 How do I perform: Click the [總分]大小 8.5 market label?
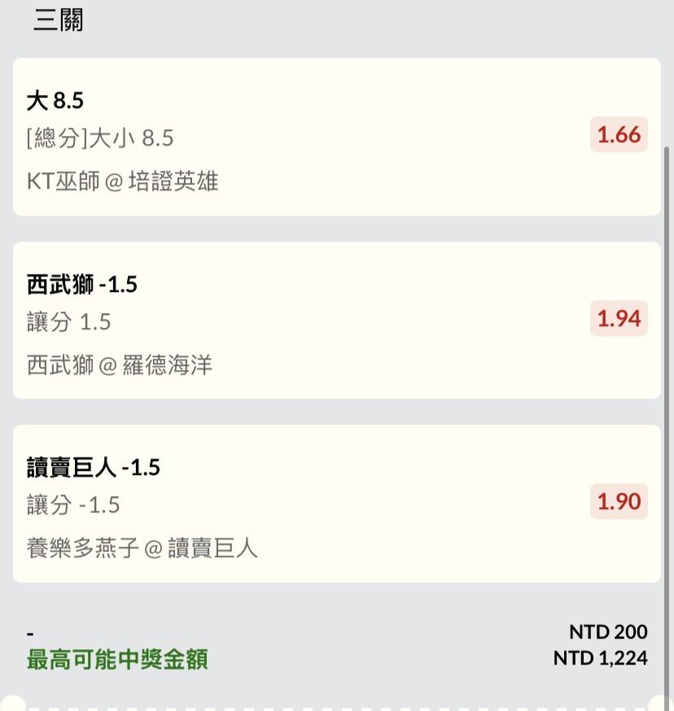coord(100,138)
